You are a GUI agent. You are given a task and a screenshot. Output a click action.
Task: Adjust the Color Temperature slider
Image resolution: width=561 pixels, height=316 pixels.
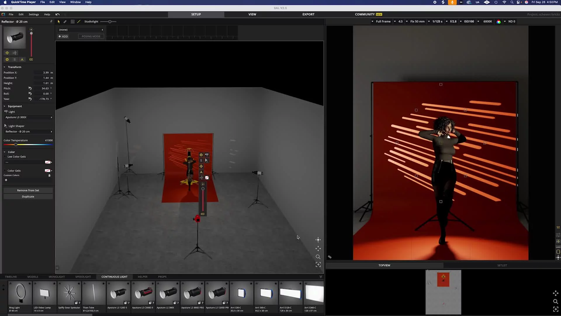tap(16, 145)
